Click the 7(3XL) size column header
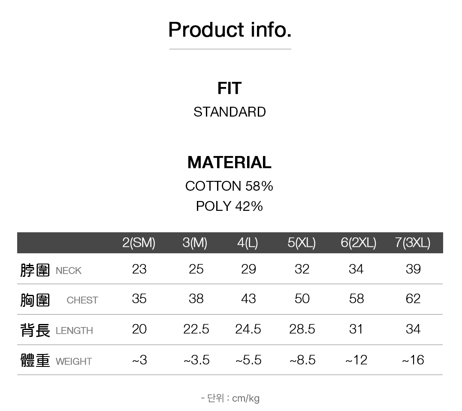Screen dimensions: 462x411 tap(412, 243)
